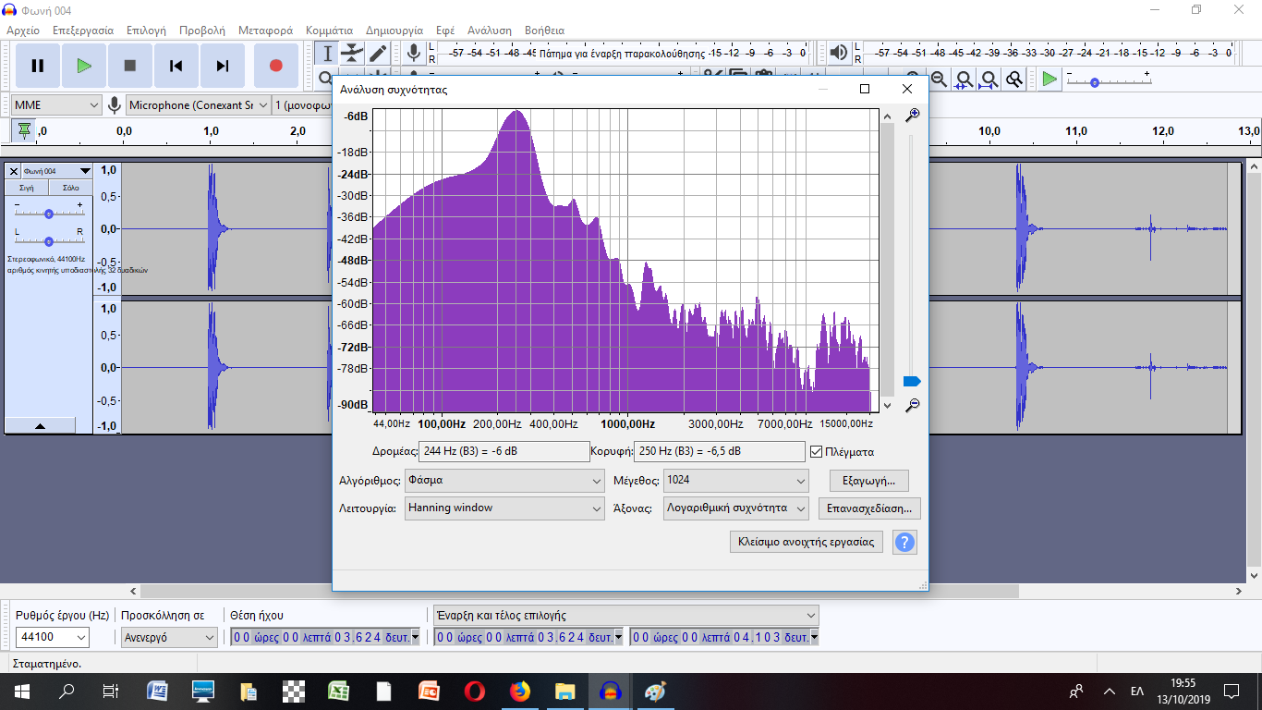Click the zoom-in magnifier in spectrum dialog
Image resolution: width=1262 pixels, height=710 pixels.
[x=912, y=116]
